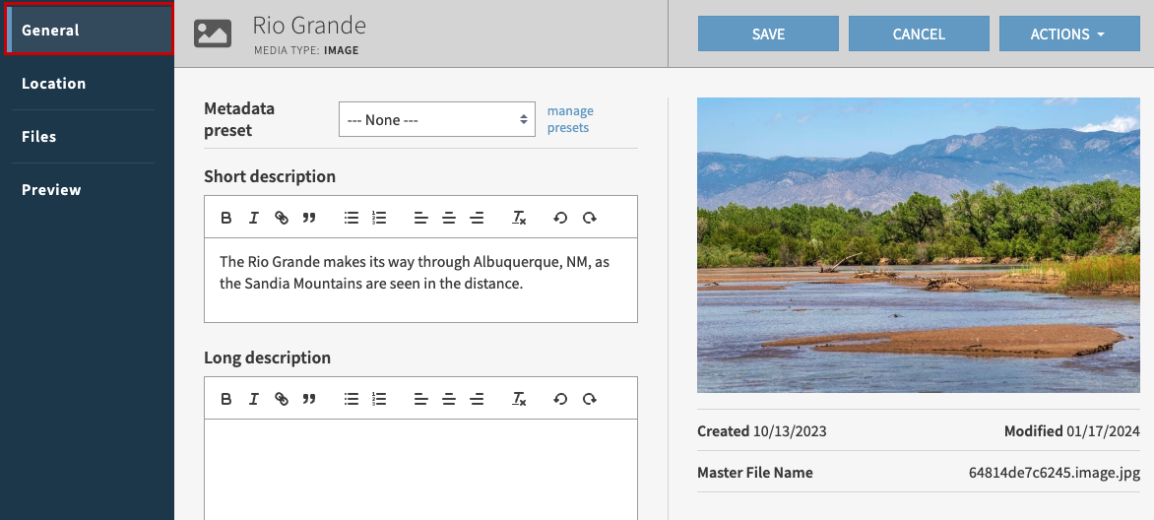This screenshot has height=520, width=1154.
Task: Switch to the Location tab
Action: pos(54,84)
